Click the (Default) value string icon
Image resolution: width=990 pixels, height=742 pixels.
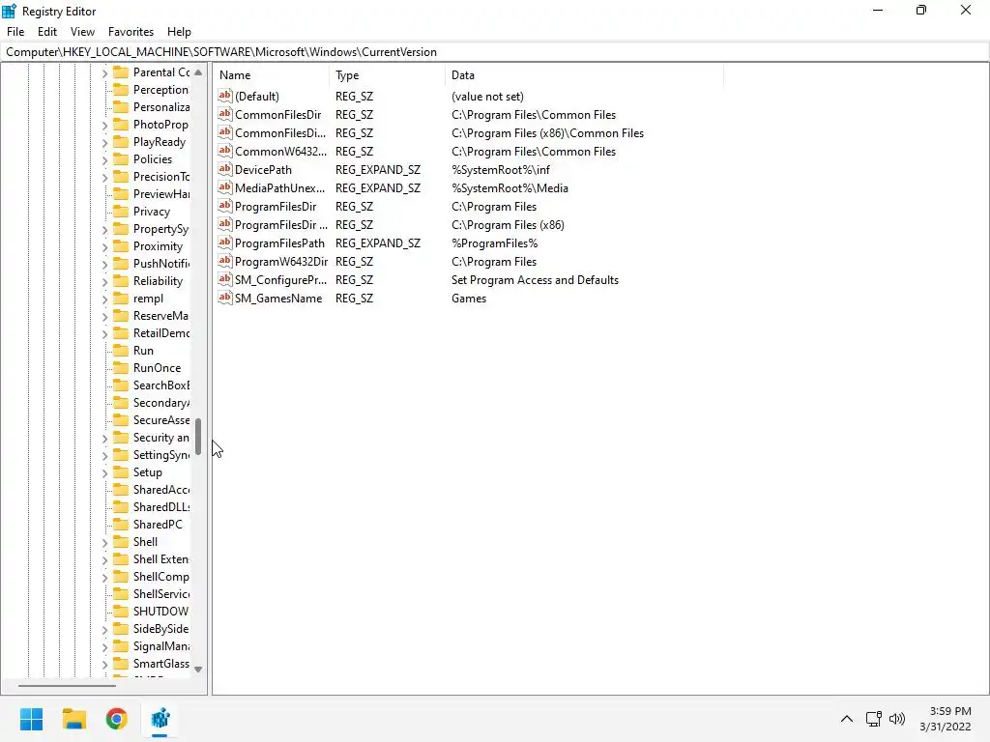(224, 96)
